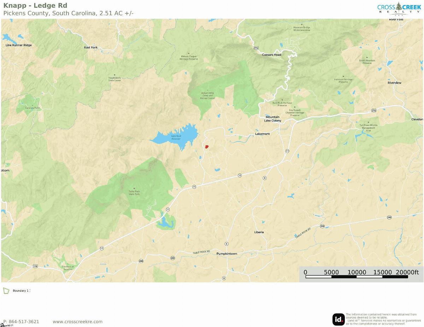Image resolution: width=424 pixels, height=327 pixels.
Task: Click the Caesars Head place label
Action: [271, 55]
